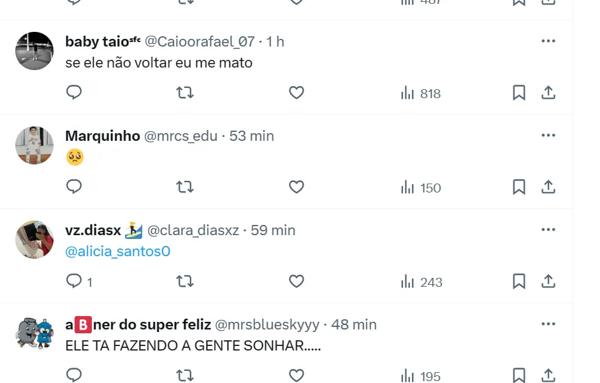Image resolution: width=600 pixels, height=383 pixels.
Task: Like baby taio's tweet
Action: click(x=296, y=93)
